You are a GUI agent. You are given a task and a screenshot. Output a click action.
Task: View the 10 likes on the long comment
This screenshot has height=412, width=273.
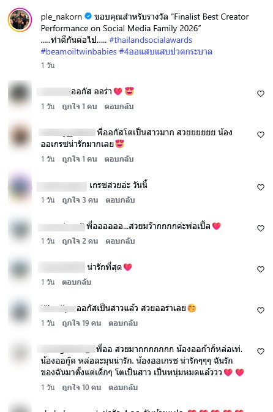point(81,387)
